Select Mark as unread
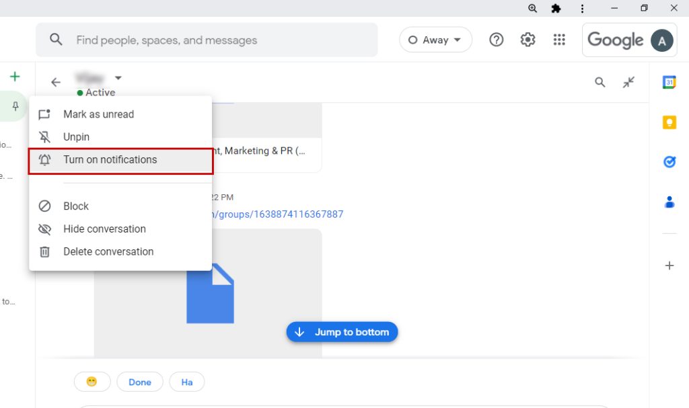This screenshot has width=689, height=408. pos(98,114)
